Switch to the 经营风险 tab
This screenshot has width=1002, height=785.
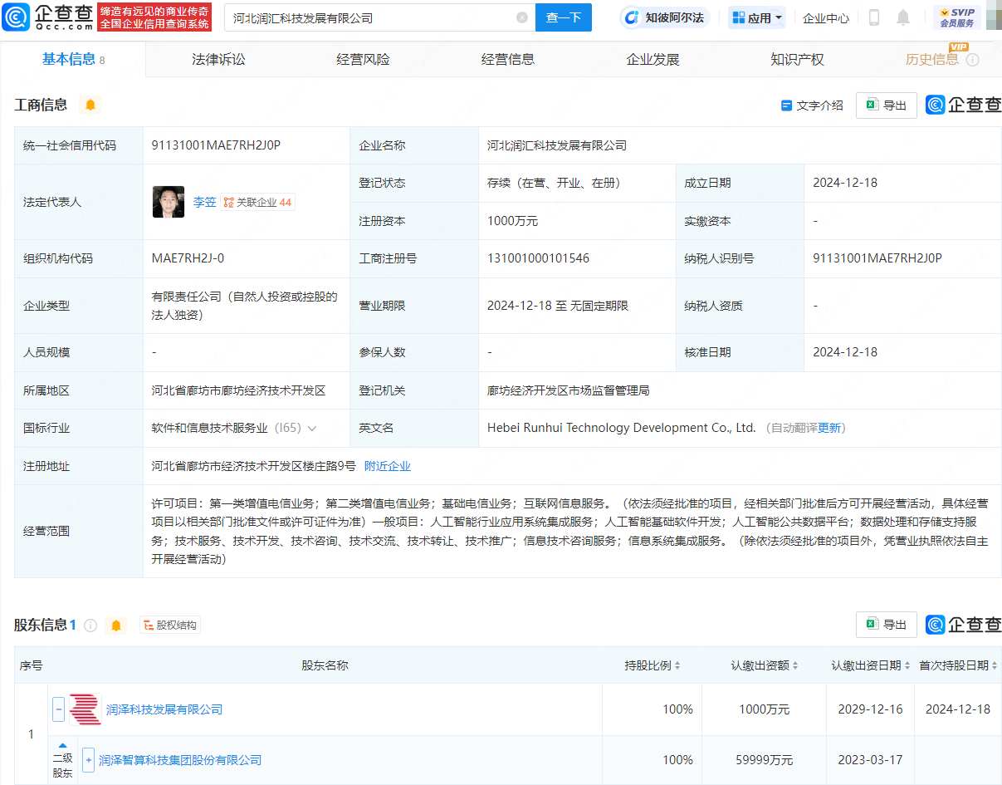(363, 60)
